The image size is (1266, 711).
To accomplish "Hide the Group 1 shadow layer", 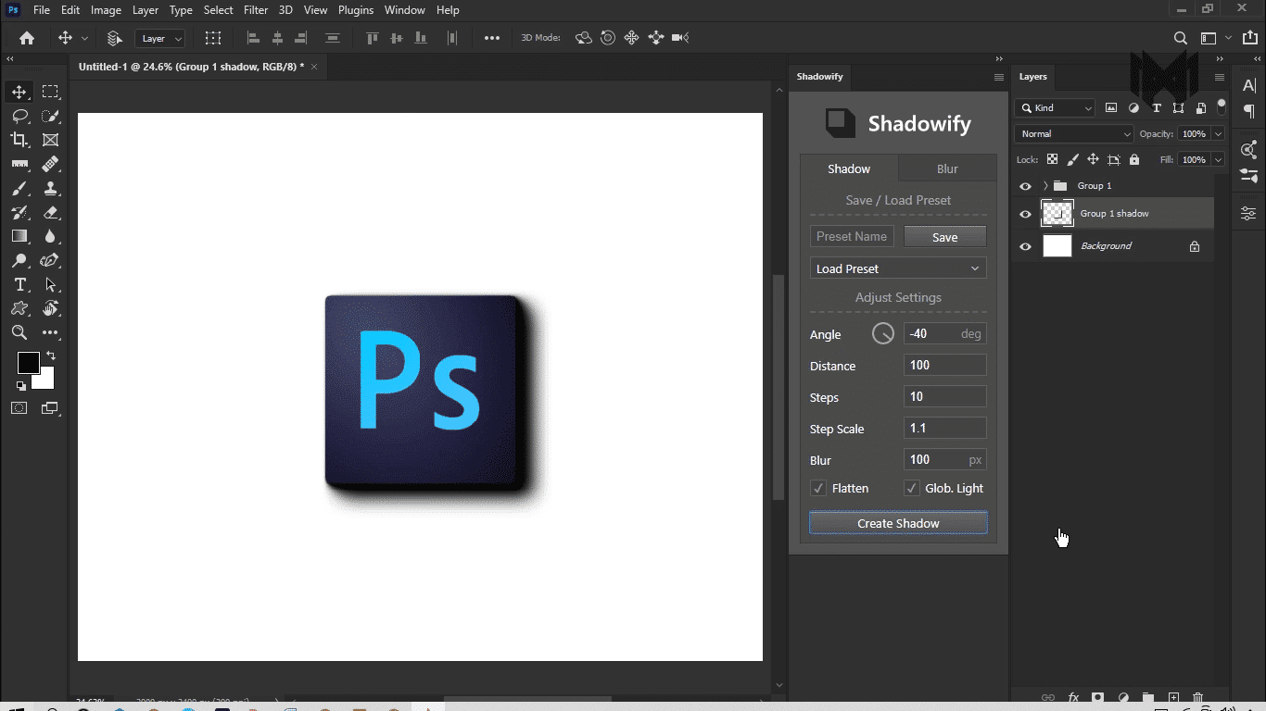I will point(1025,214).
